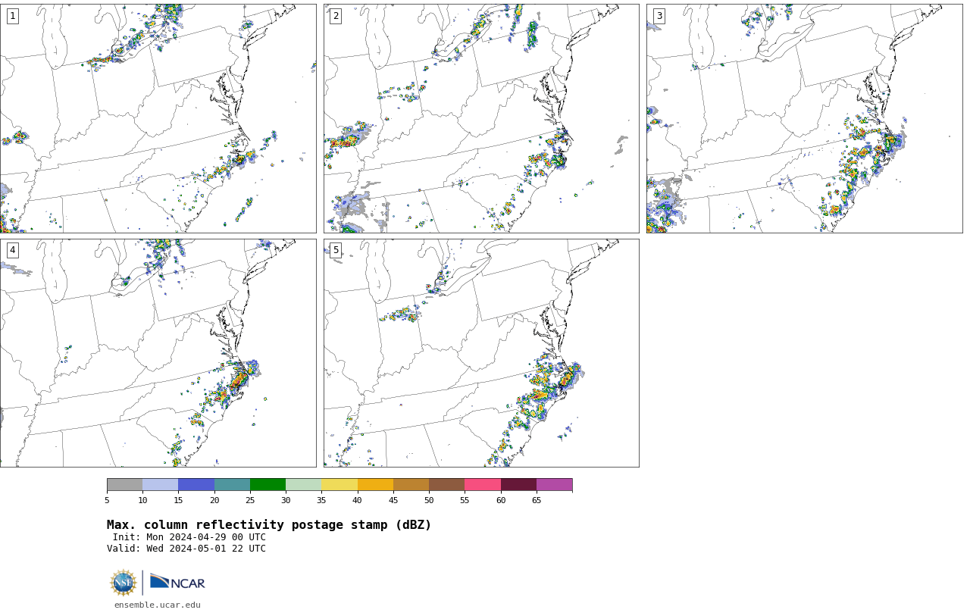This screenshot has height=613, width=970.
Task: Click the 'Init: Mon 2024-04-29 00 UTC' text
Action: pos(189,537)
